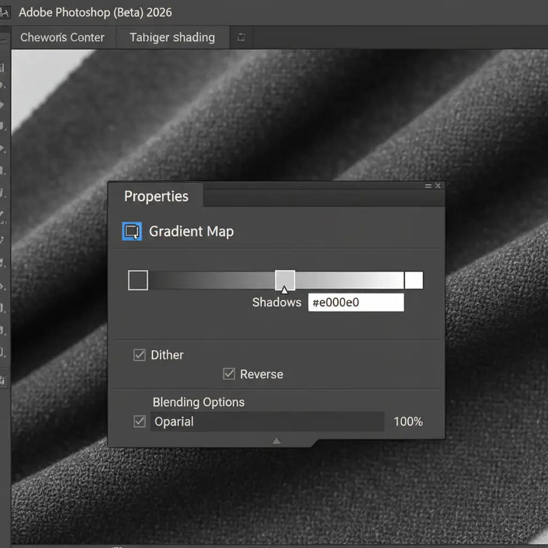Open the Tabiger shading tab
Viewport: 548px width, 548px height.
[x=172, y=37]
